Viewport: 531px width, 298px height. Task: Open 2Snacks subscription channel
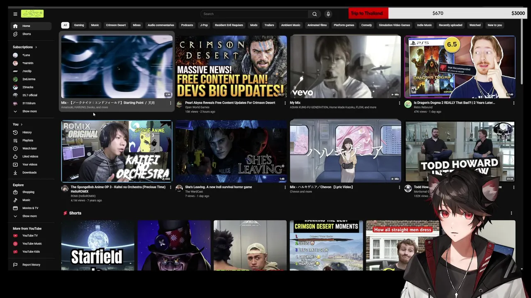31,87
